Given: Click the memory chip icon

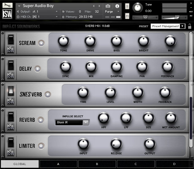Looking at the screenshot, I should [63, 17].
